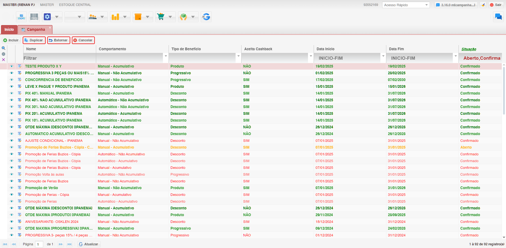Click the broom clear cache icon

[483, 5]
